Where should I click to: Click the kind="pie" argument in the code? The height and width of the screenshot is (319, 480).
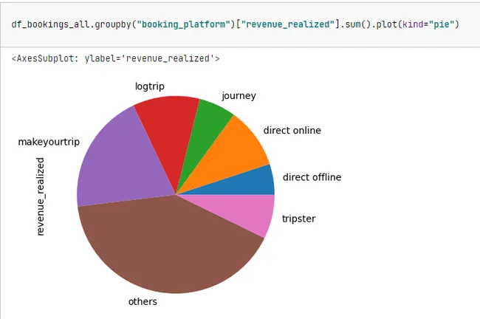click(x=428, y=24)
